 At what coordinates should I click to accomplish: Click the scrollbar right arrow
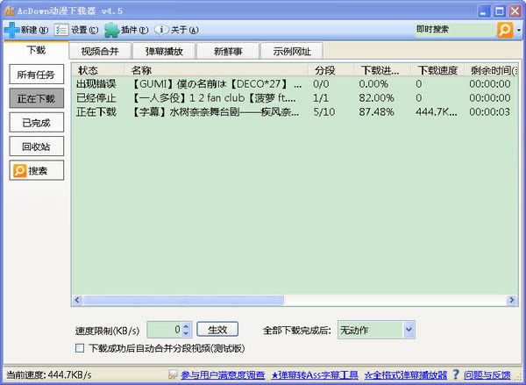[x=512, y=300]
